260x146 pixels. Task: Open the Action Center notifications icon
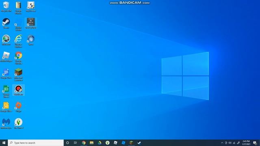[x=255, y=143]
